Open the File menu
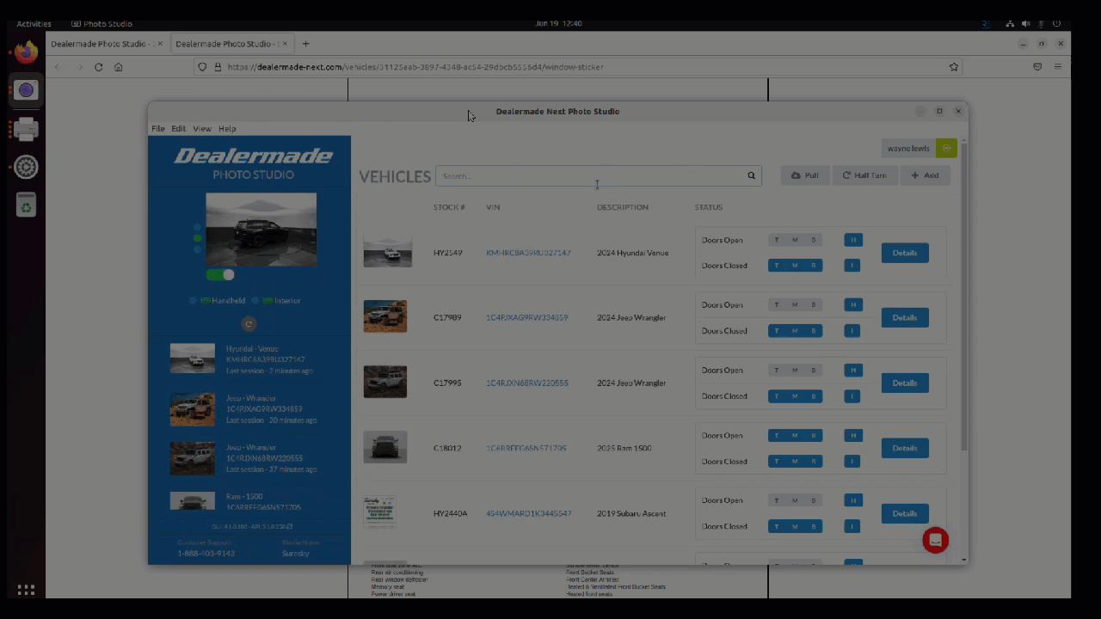This screenshot has width=1101, height=619. click(x=158, y=128)
